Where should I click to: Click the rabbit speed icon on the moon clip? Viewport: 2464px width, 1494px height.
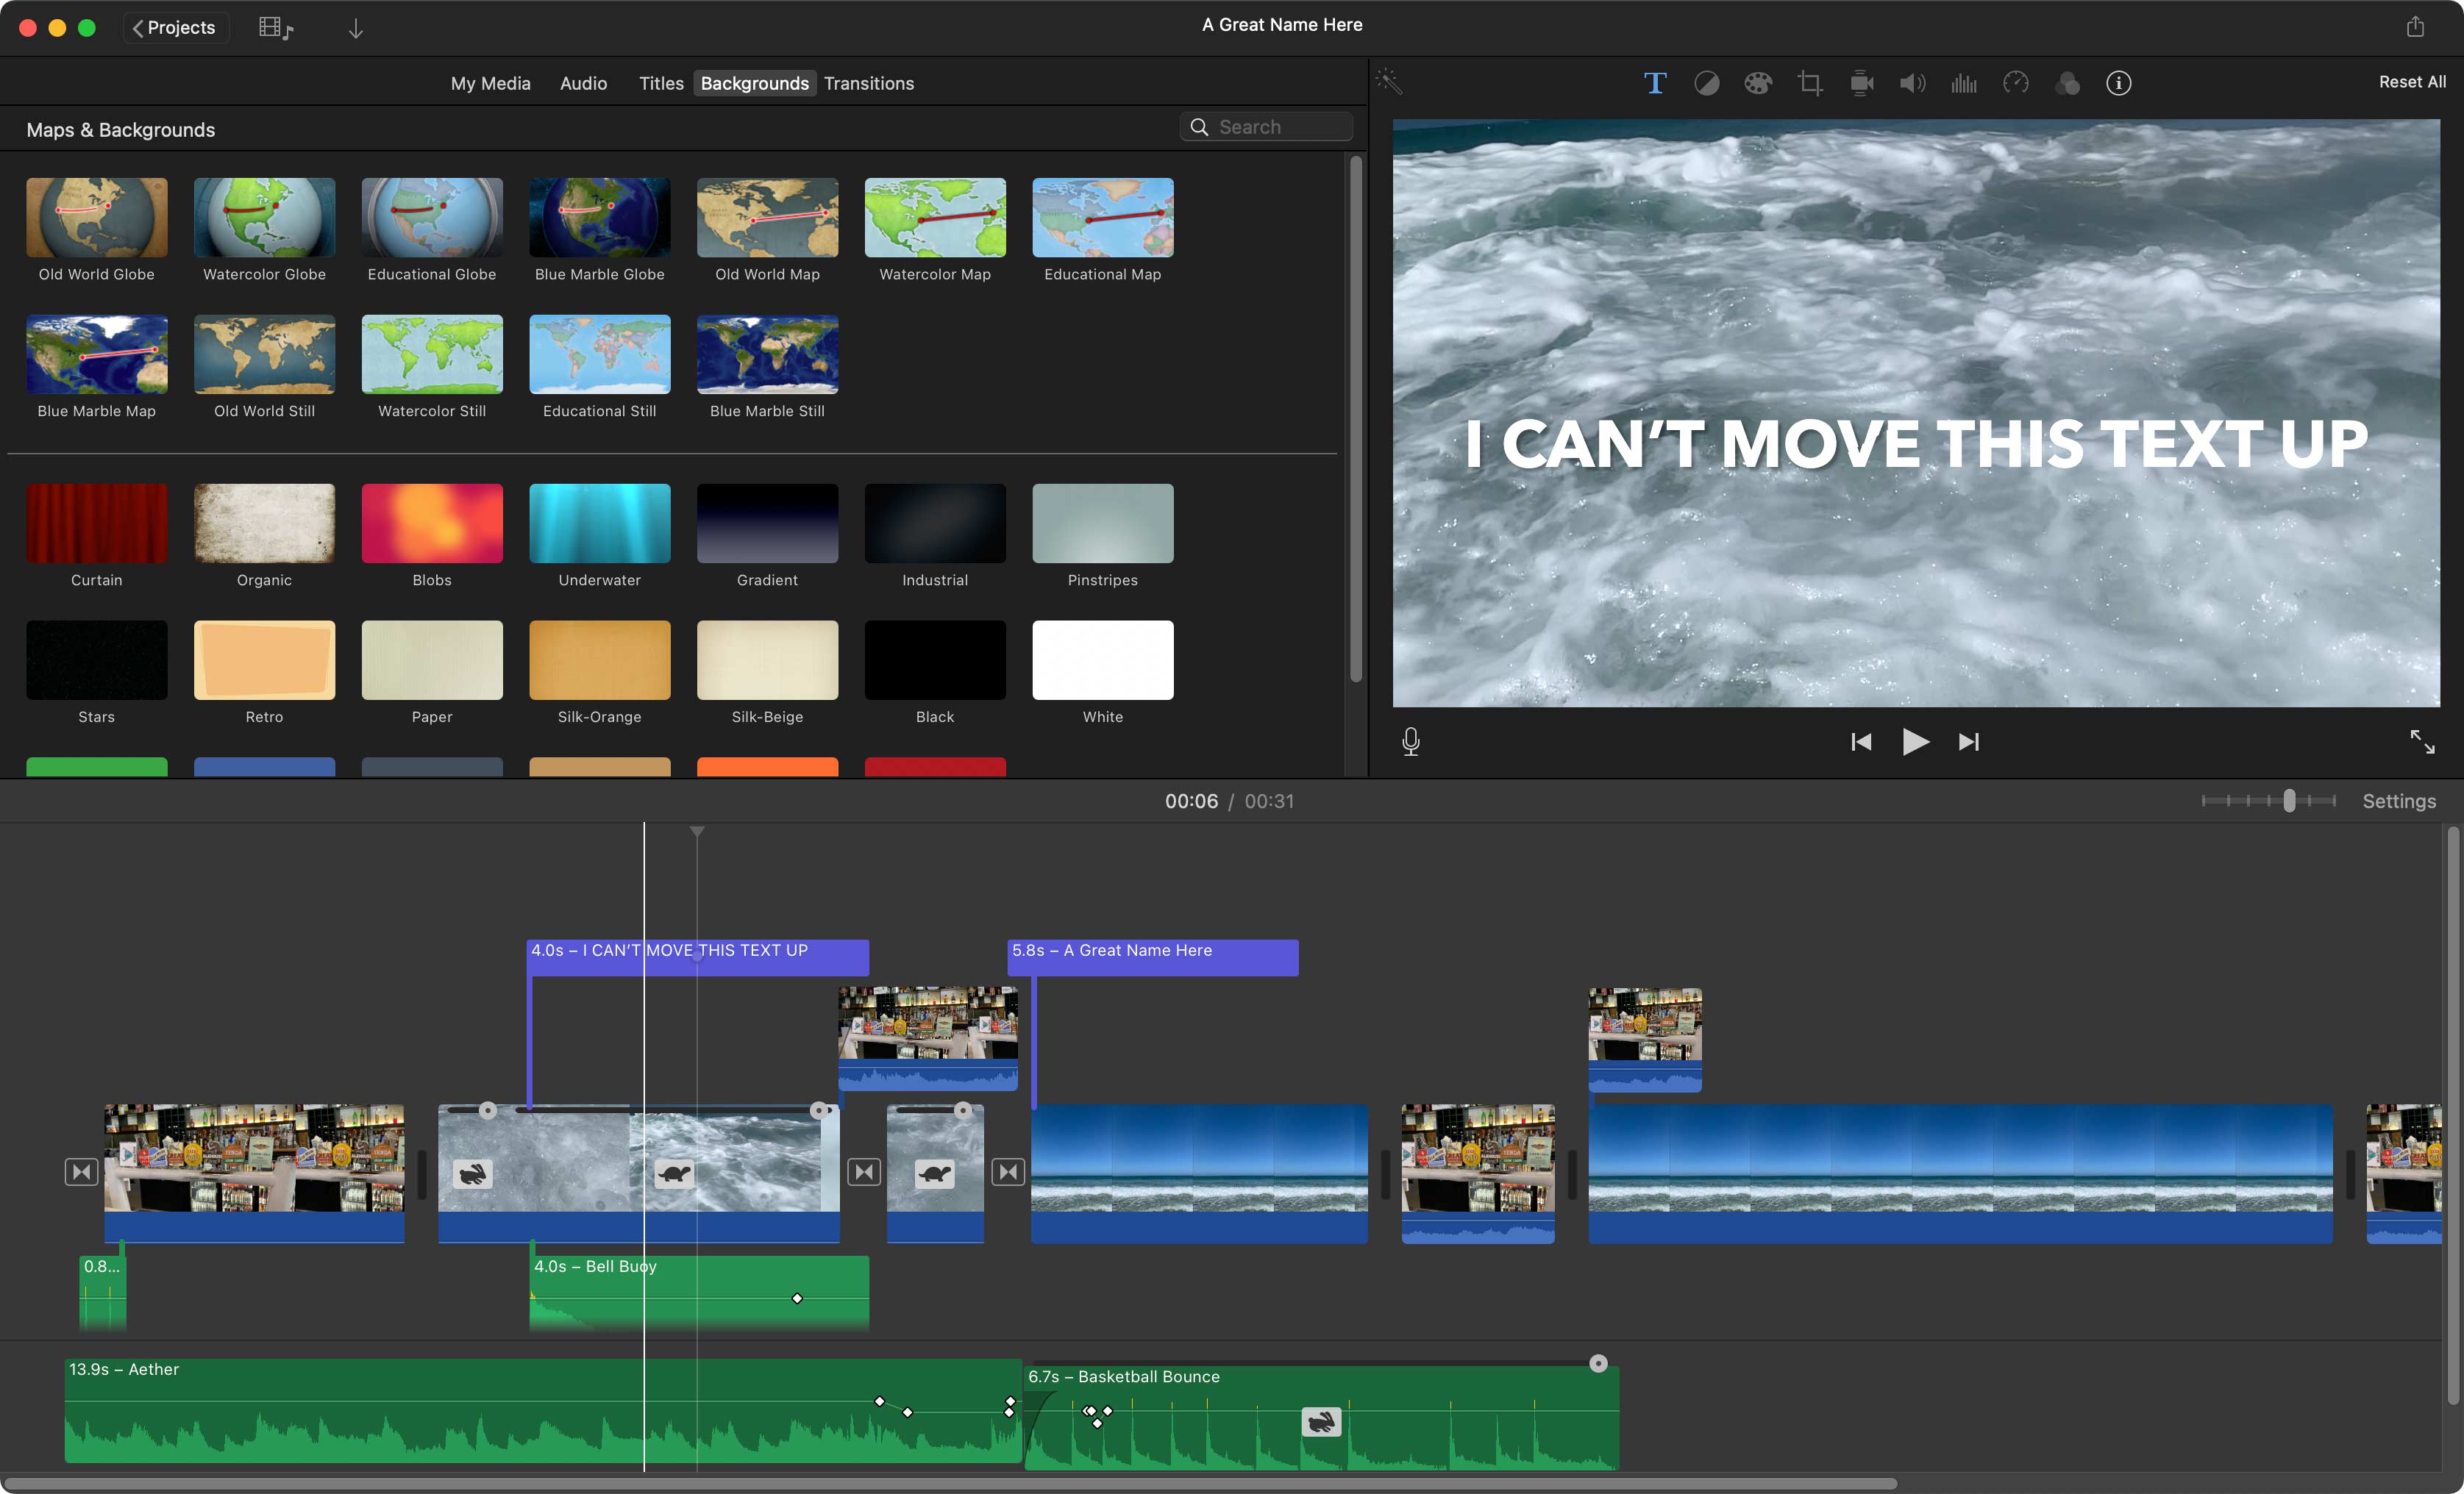(x=473, y=1173)
